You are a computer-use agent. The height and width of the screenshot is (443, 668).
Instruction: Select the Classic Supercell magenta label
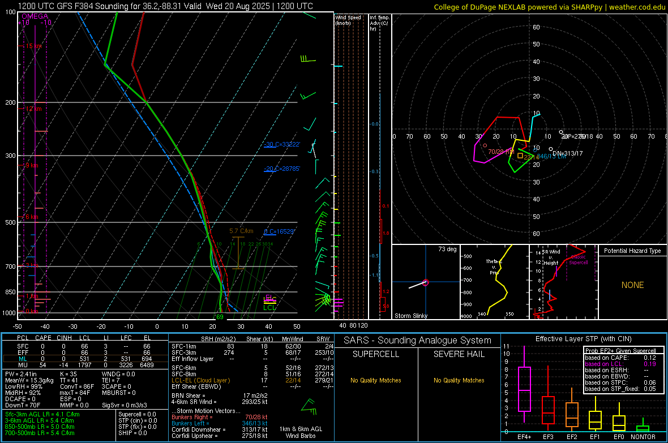click(578, 260)
